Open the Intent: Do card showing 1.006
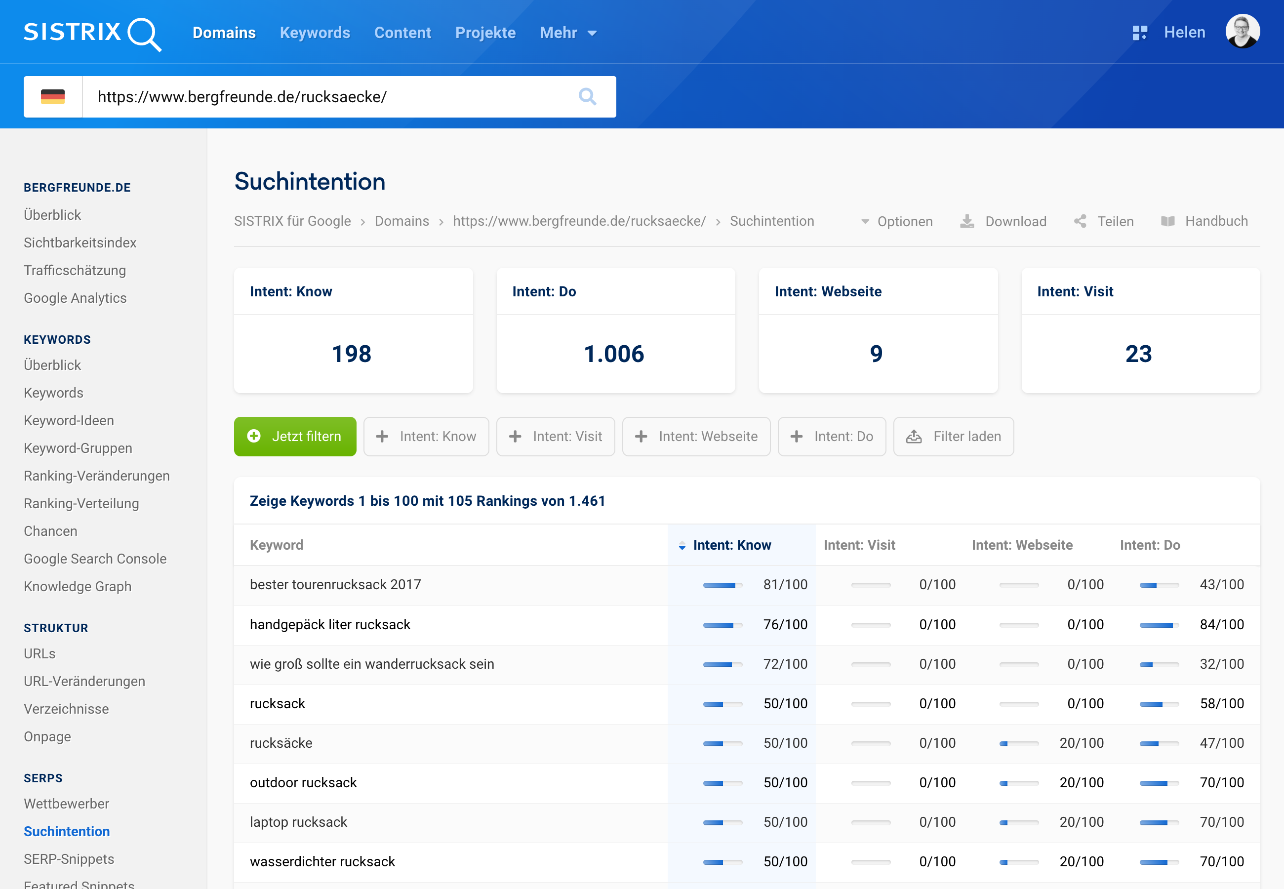 click(x=616, y=331)
